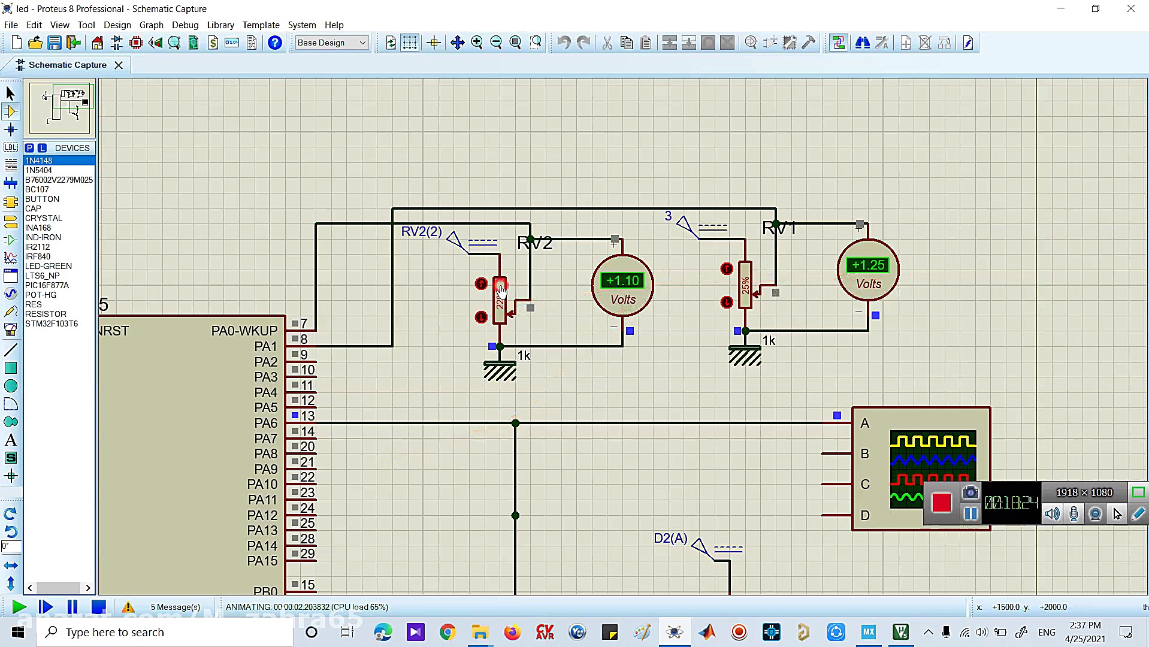Click the Save design icon
This screenshot has height=647, width=1149.
pos(55,43)
